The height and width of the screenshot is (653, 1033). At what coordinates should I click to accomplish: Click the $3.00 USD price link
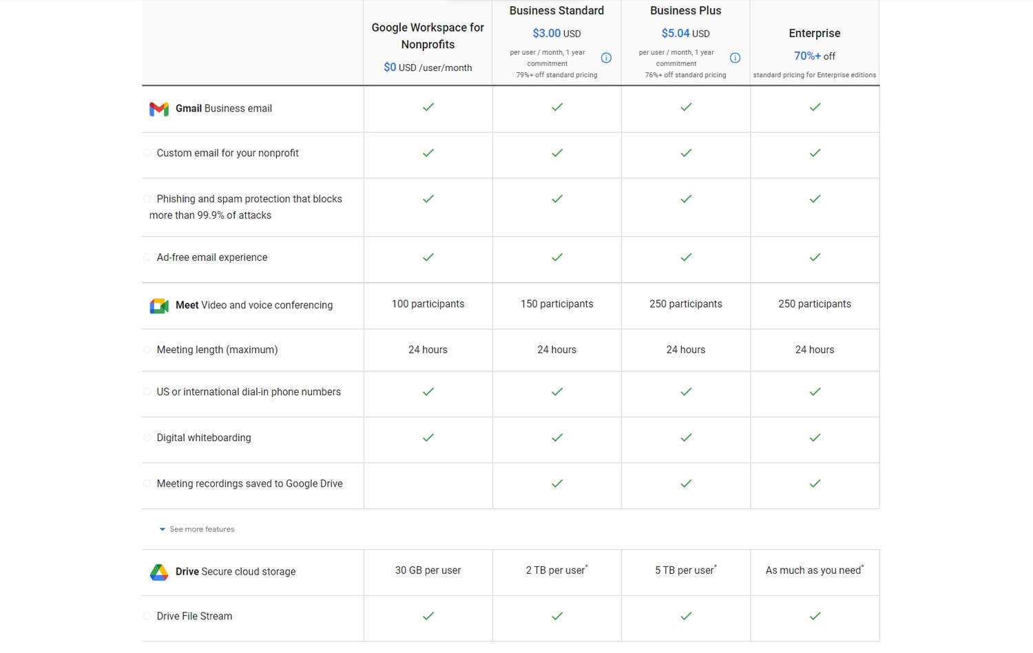547,33
